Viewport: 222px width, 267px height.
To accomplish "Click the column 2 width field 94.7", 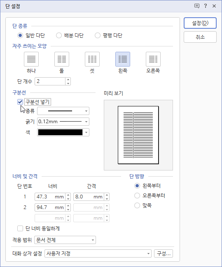I will [x=50, y=207].
